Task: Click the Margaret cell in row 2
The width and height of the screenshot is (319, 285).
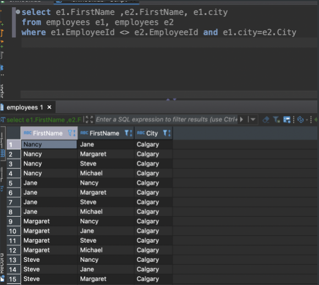Action: [106, 154]
